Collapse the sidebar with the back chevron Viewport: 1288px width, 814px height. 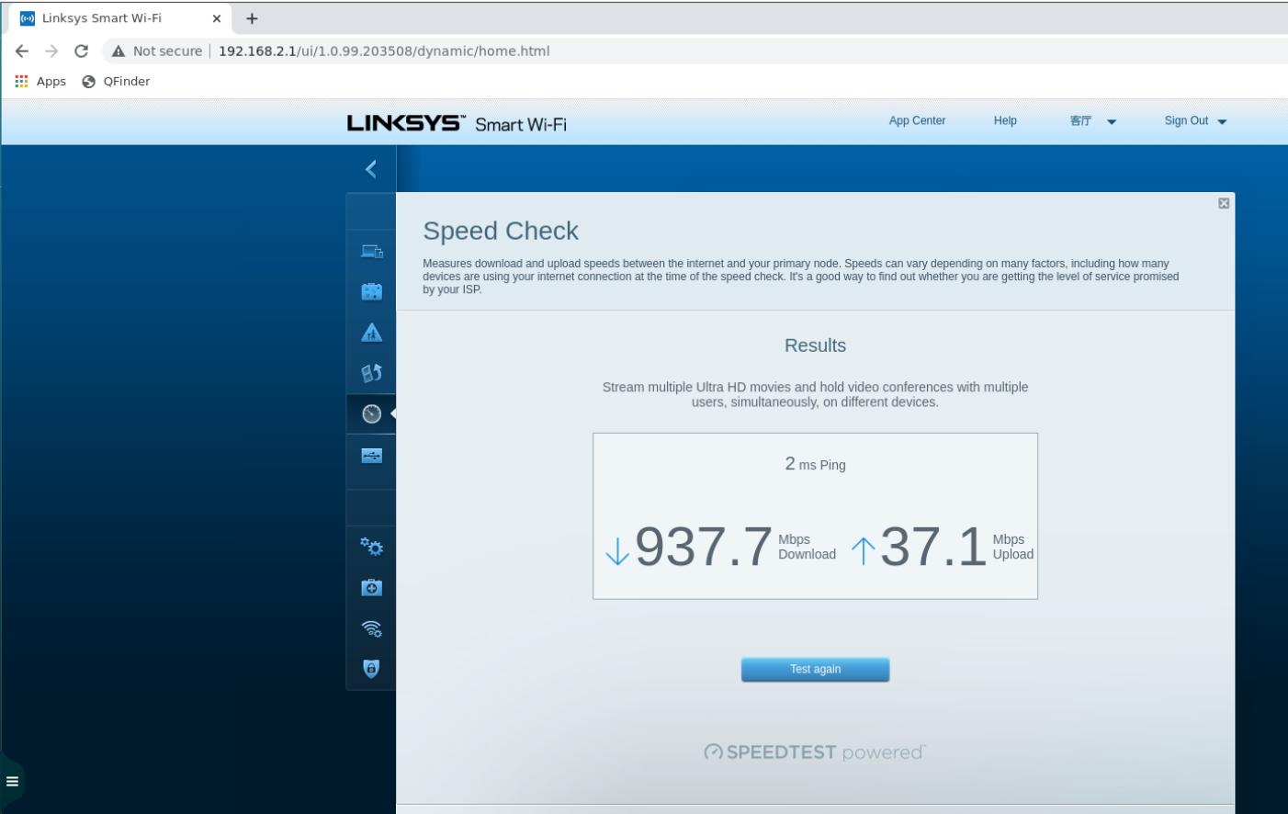371,169
